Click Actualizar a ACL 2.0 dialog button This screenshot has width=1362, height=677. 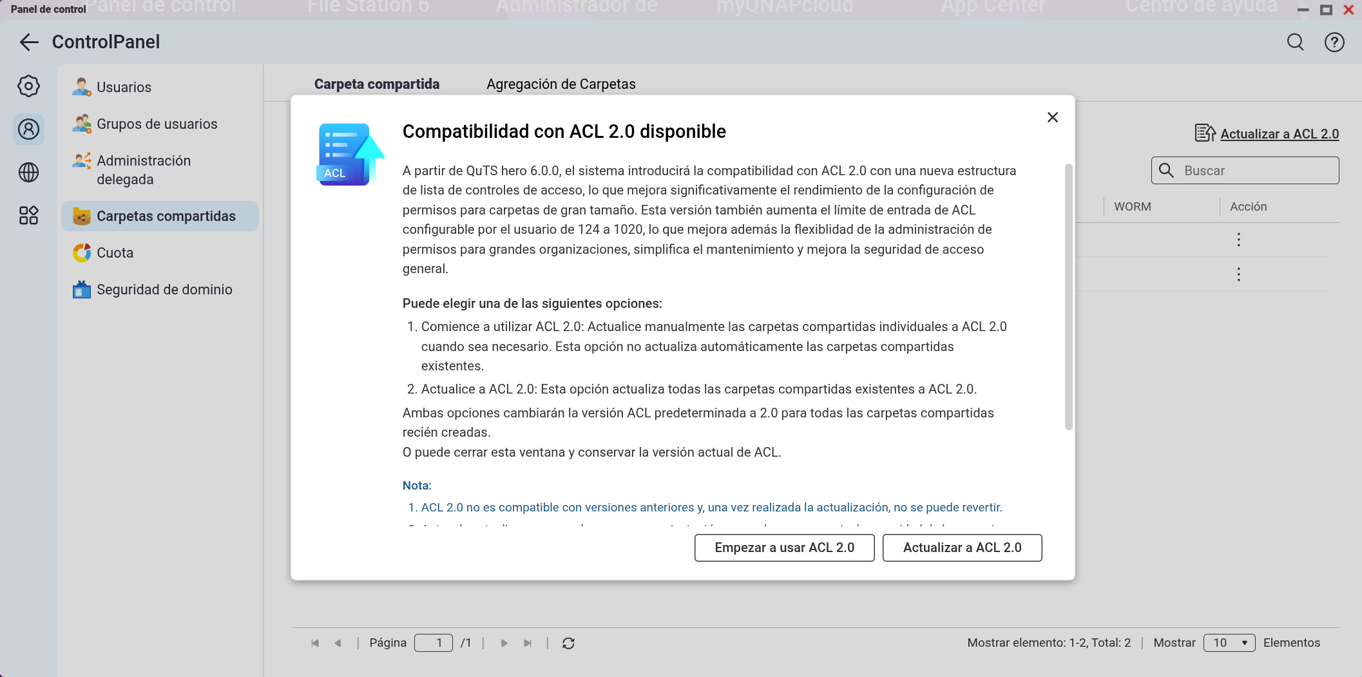962,548
